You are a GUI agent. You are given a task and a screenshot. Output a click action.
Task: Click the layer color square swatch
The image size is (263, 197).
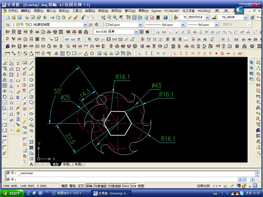(30, 25)
